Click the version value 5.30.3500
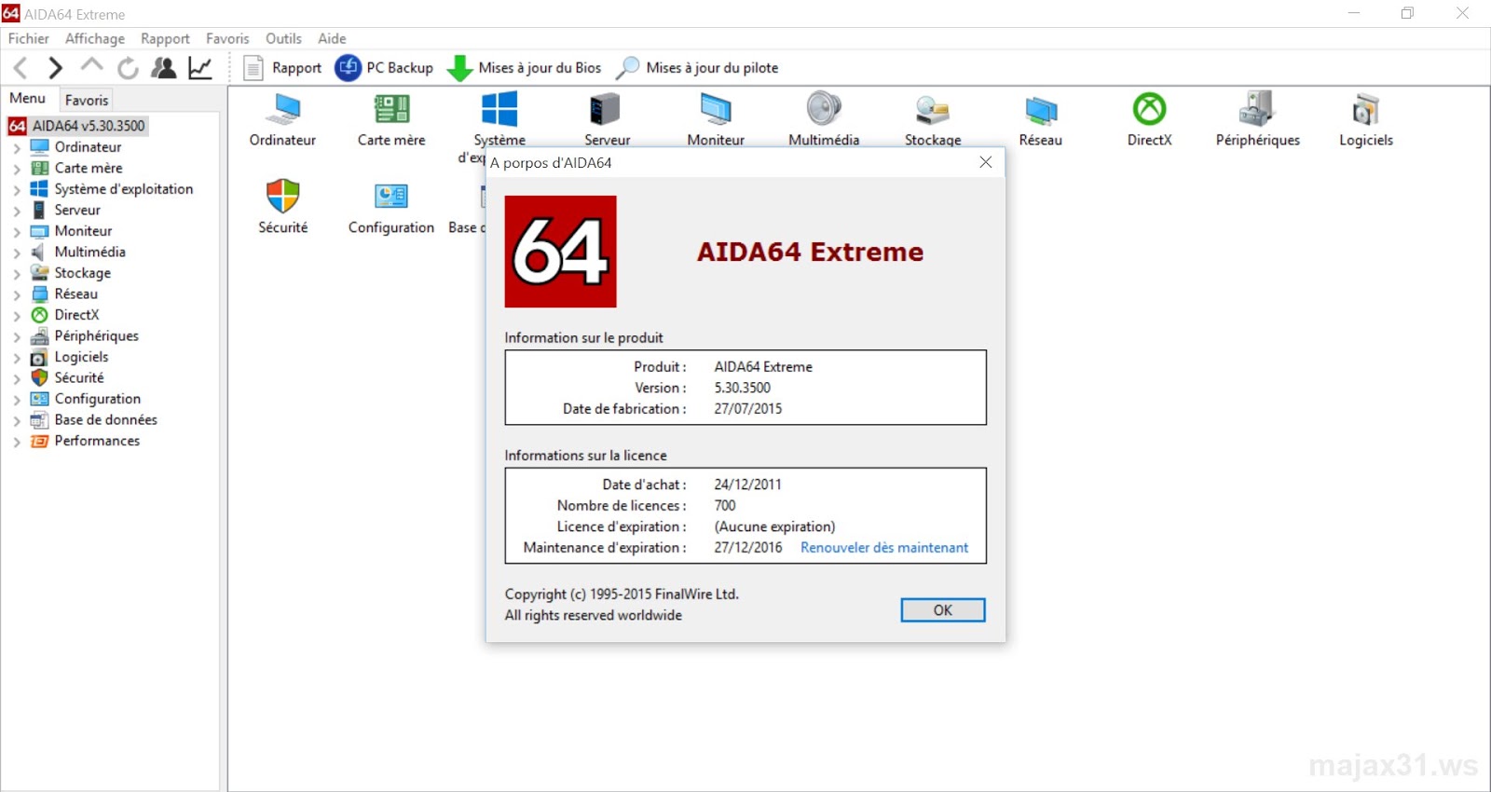Viewport: 1491px width, 792px height. pos(743,388)
